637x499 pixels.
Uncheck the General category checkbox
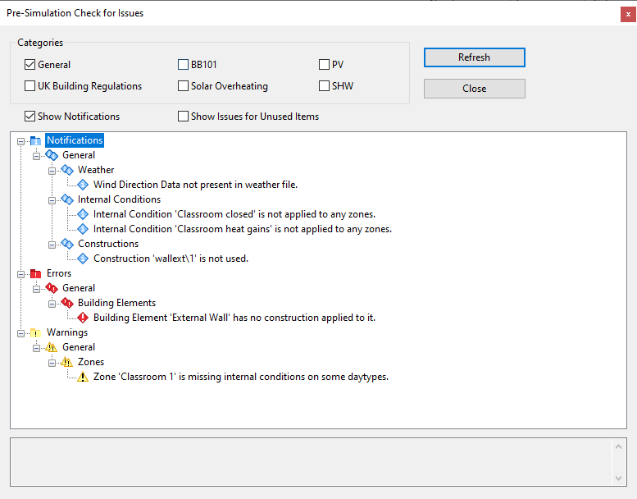[x=30, y=65]
